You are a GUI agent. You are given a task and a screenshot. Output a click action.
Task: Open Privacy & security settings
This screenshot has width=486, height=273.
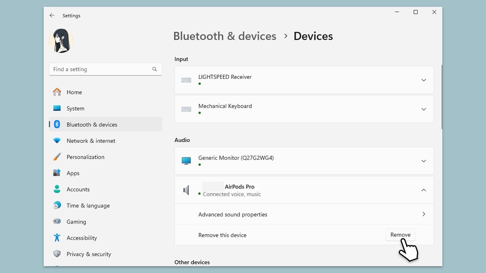[88, 254]
